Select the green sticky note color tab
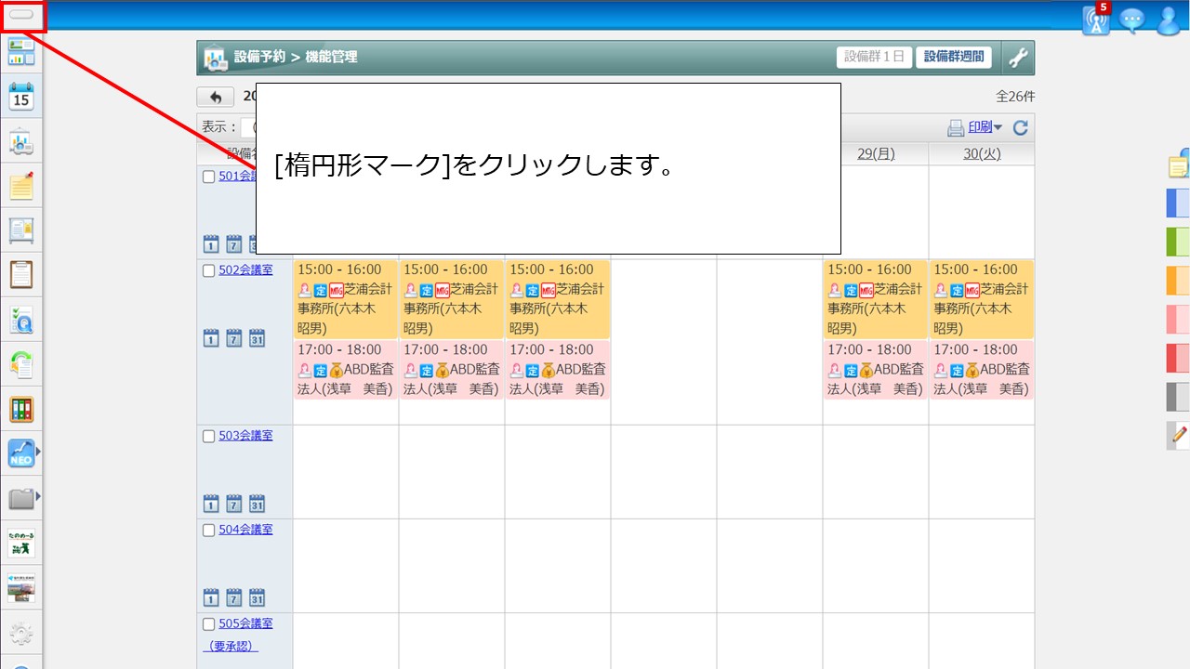This screenshot has width=1190, height=669. pyautogui.click(x=1178, y=242)
